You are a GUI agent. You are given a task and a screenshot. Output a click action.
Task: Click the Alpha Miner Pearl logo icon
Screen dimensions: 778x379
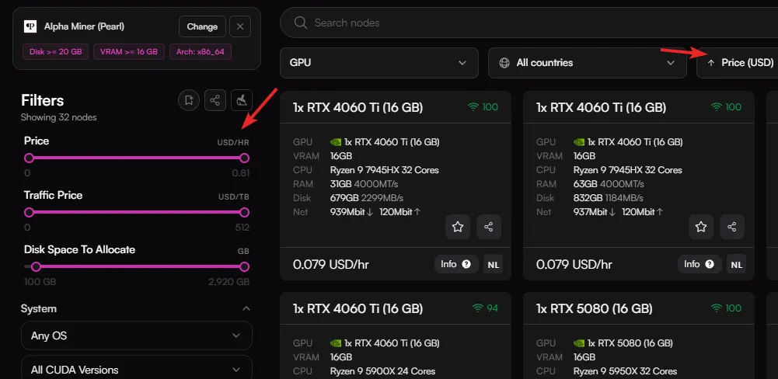coord(30,26)
